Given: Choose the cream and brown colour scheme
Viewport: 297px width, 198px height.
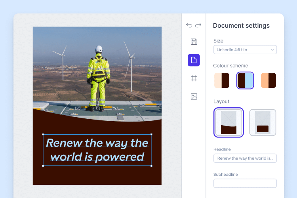Looking at the screenshot, I should coord(222,80).
